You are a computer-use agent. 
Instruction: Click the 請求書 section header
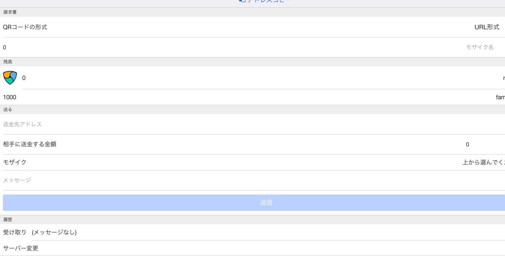[10, 12]
